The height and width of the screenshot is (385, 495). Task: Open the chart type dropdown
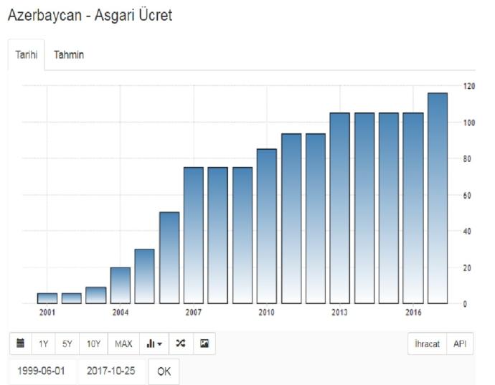tap(154, 343)
